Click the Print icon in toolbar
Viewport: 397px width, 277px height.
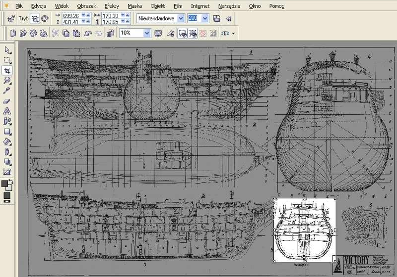(x=43, y=33)
